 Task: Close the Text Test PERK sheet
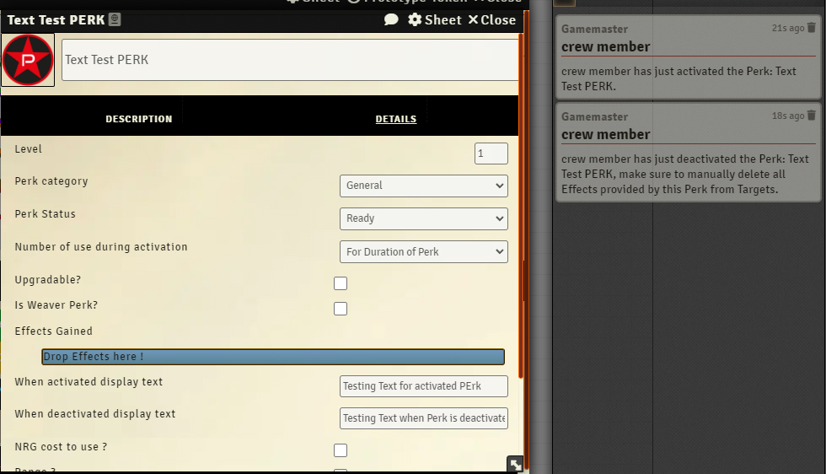(491, 19)
